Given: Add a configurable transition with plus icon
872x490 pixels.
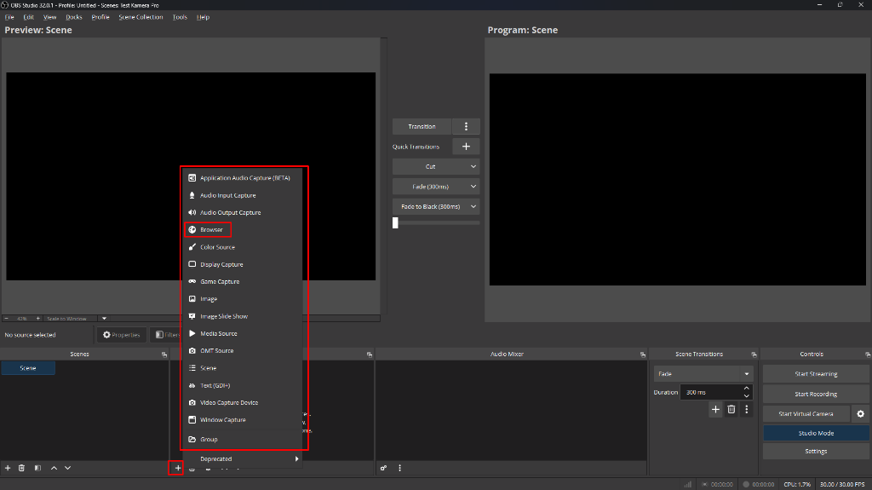Looking at the screenshot, I should click(715, 410).
